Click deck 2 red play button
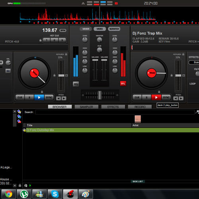This screenshot has width=199, height=199. (156, 98)
